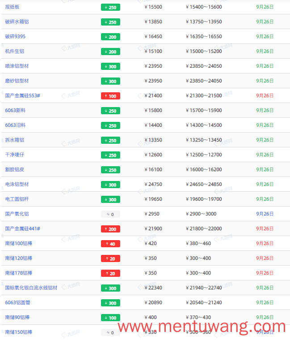Image resolution: width=290 pixels, height=340 pixels.
Task: Open the 南储90铝棒 product link
Action: click(x=17, y=317)
